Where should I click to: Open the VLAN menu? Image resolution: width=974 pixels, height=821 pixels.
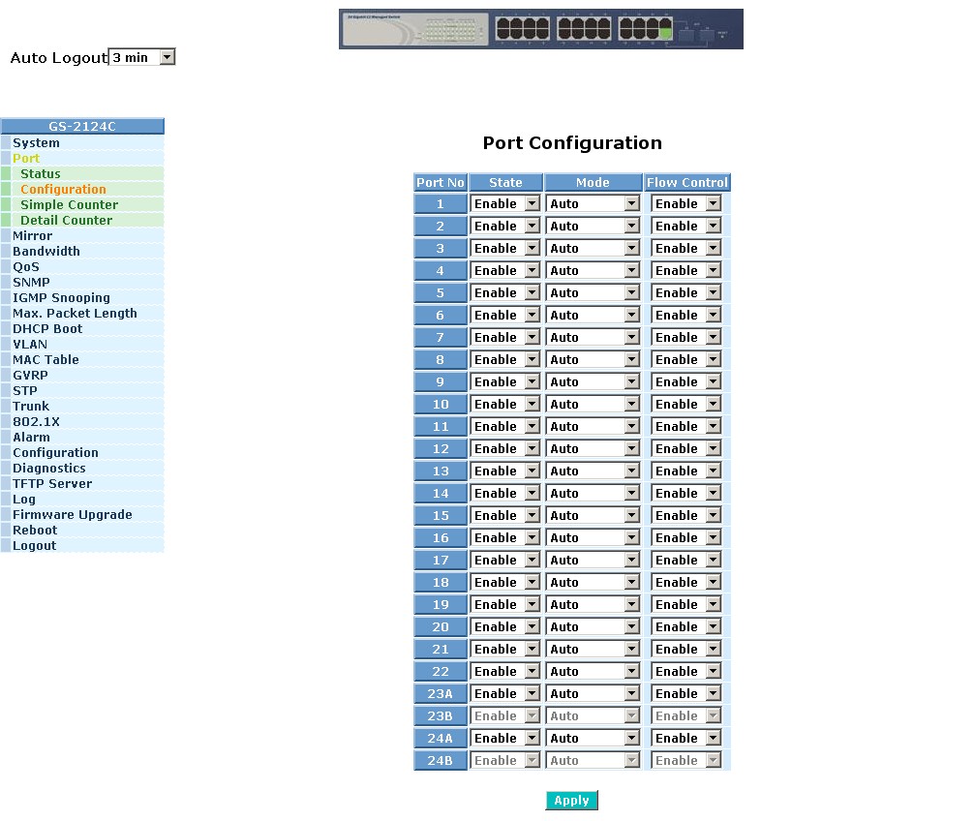pos(30,345)
